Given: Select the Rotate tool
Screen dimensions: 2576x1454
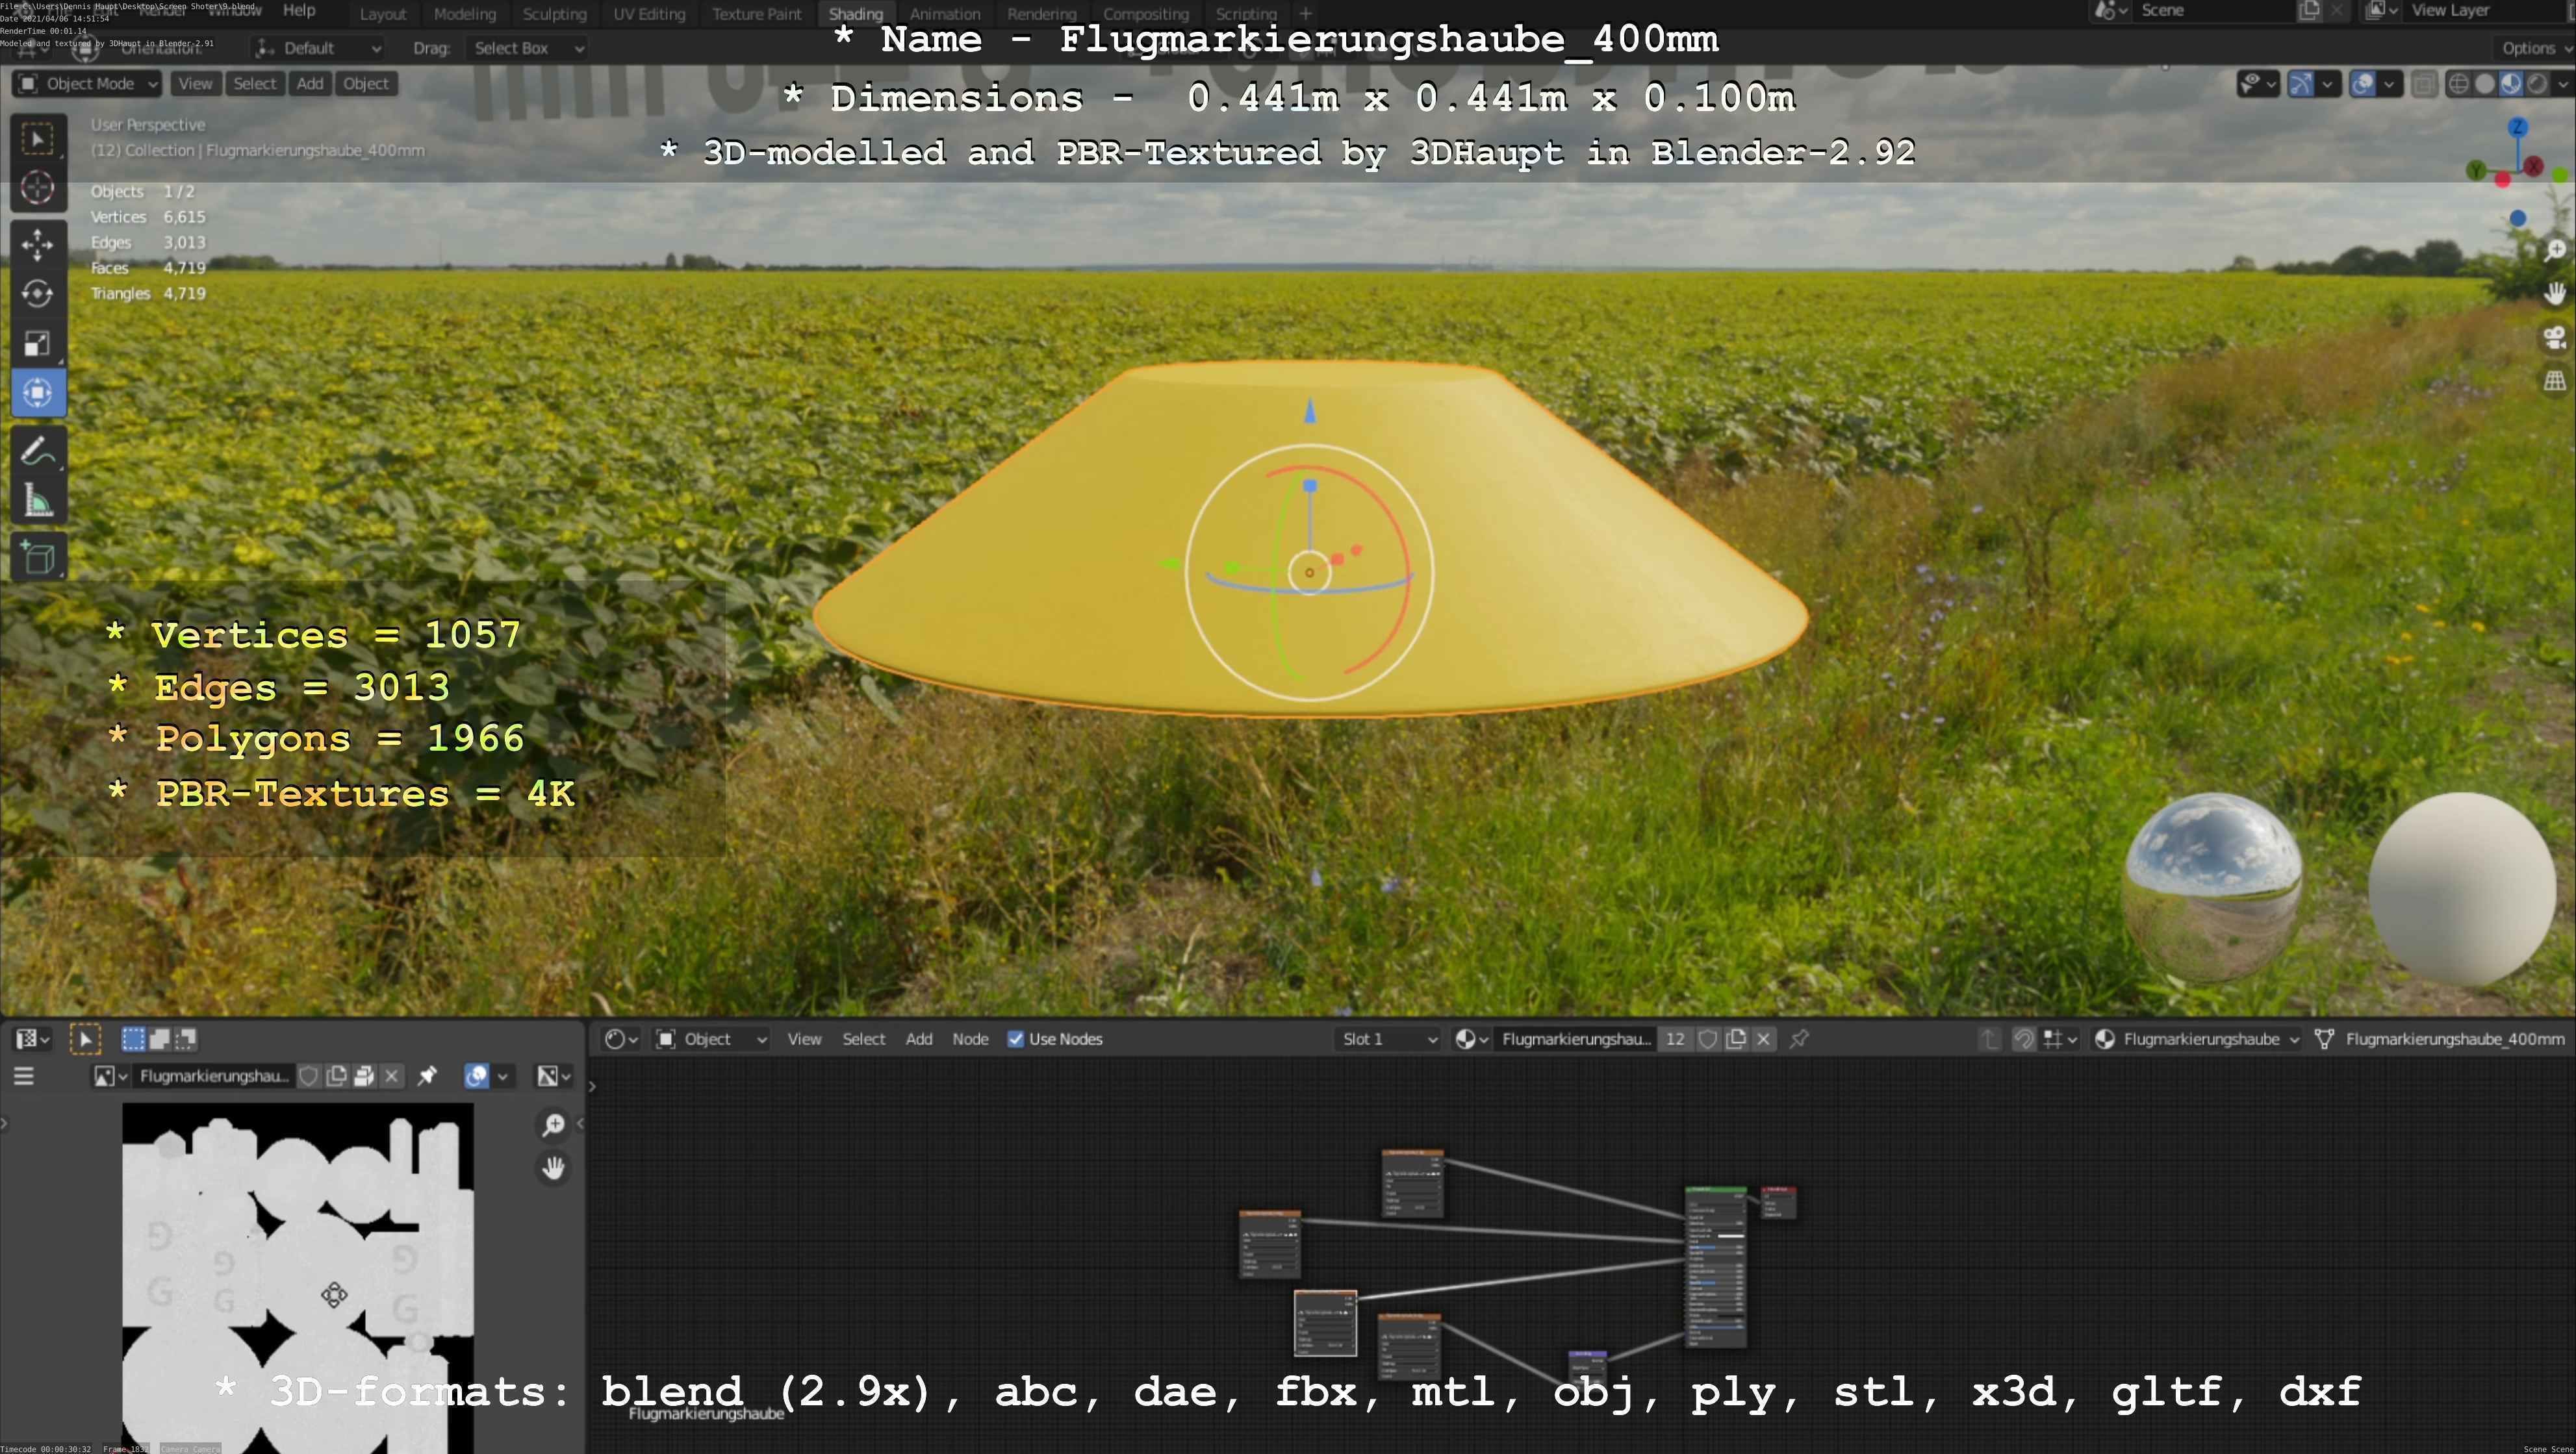Looking at the screenshot, I should point(38,294).
